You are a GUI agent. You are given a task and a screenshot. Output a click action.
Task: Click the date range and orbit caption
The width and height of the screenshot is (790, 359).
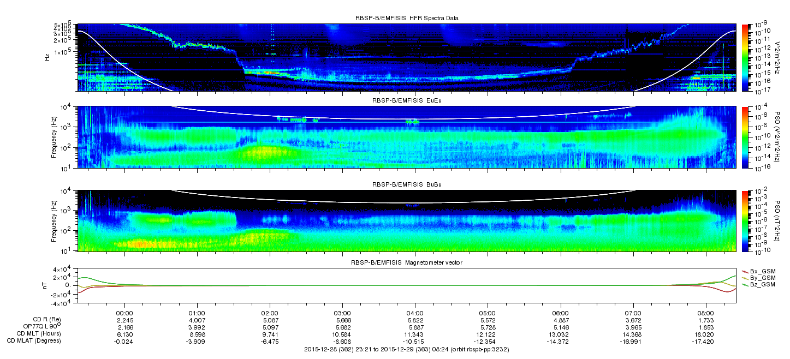[x=406, y=349]
